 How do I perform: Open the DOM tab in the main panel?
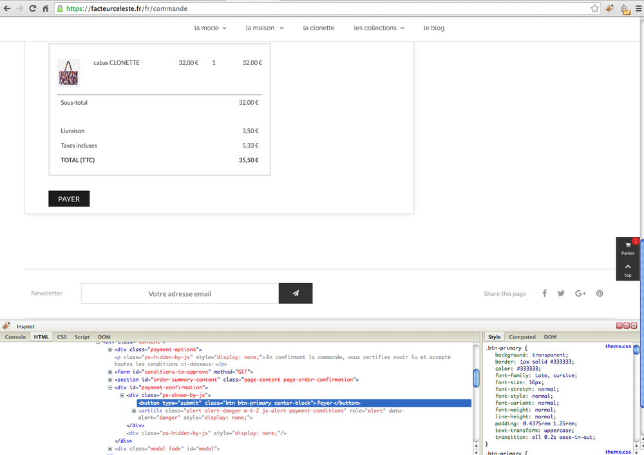(x=104, y=337)
